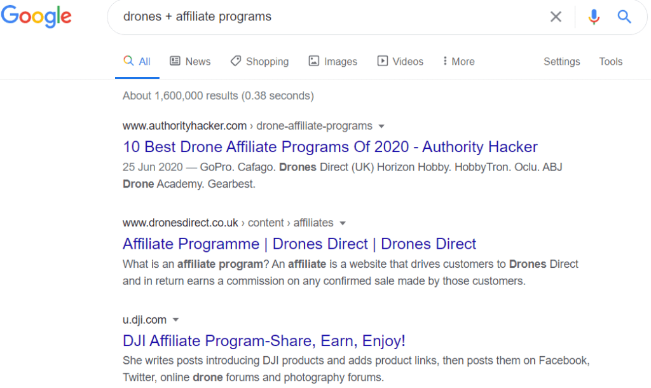Expand arrow next to dronesdirect.co.uk URL

pos(343,223)
